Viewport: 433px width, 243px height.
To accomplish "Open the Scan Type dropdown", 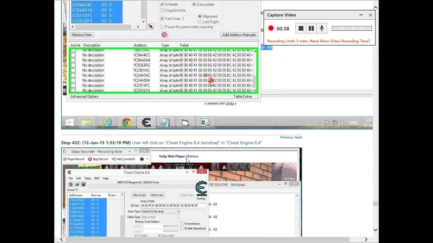I will (x=160, y=211).
